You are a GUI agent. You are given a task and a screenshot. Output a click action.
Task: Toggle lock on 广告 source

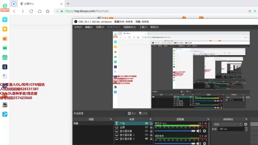tap(151, 123)
